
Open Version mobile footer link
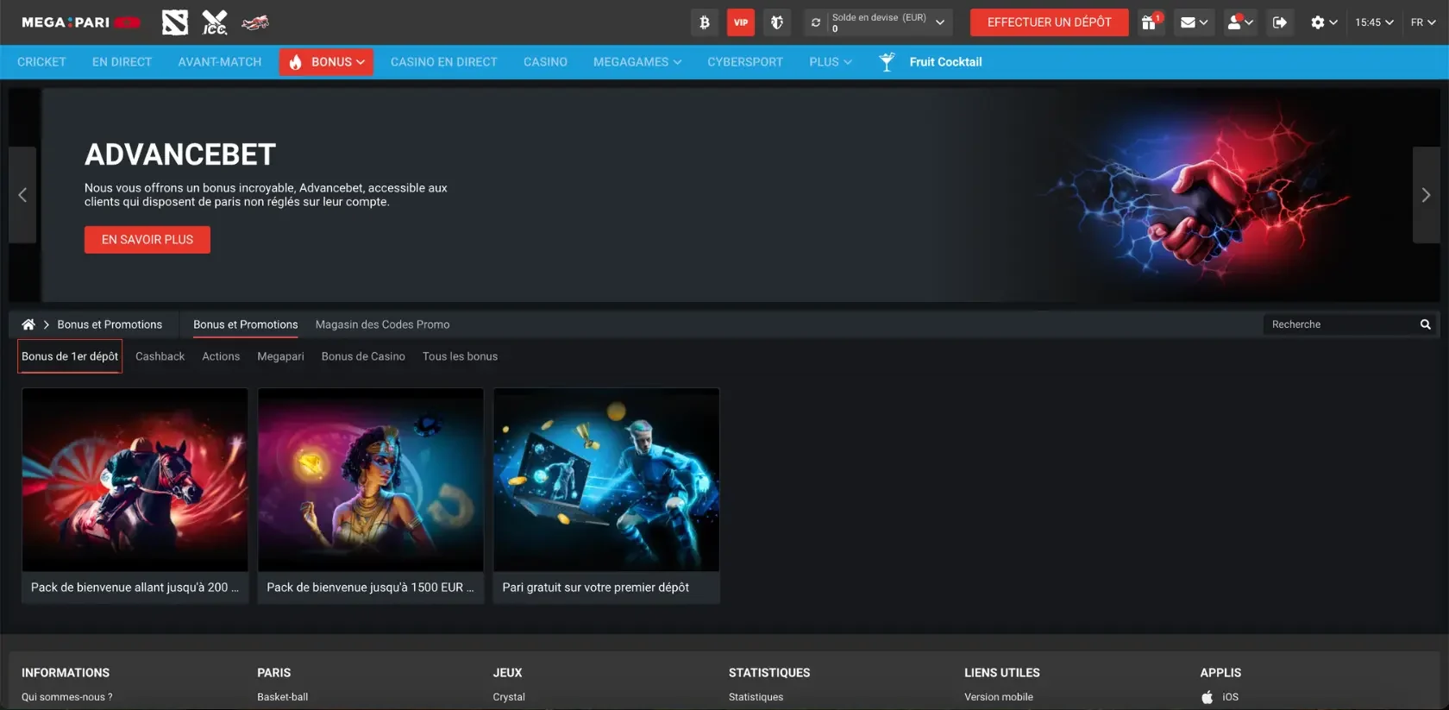click(999, 697)
